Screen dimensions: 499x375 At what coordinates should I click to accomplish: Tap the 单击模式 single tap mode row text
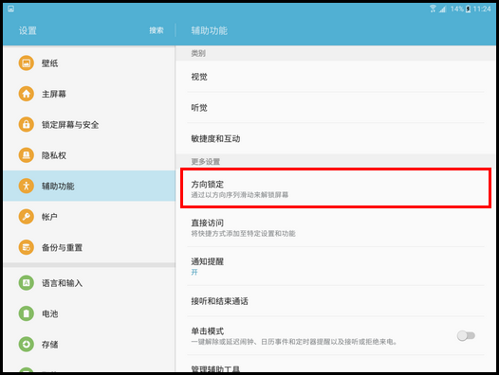point(208,331)
